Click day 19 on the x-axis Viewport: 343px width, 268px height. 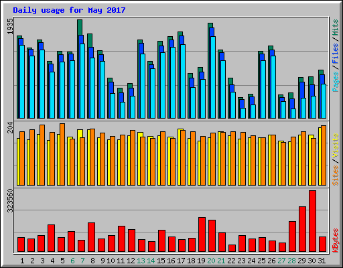[x=201, y=261]
